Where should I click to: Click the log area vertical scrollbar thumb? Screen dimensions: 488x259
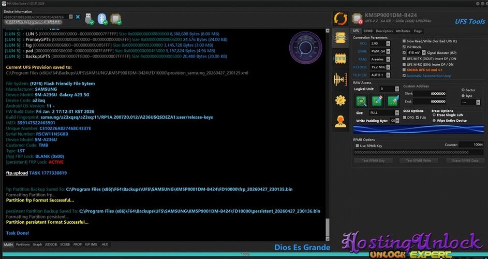coord(327,227)
